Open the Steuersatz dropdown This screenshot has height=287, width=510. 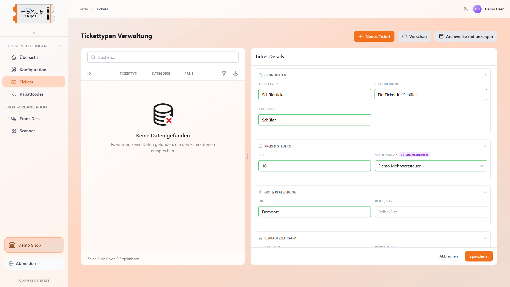[x=431, y=166]
